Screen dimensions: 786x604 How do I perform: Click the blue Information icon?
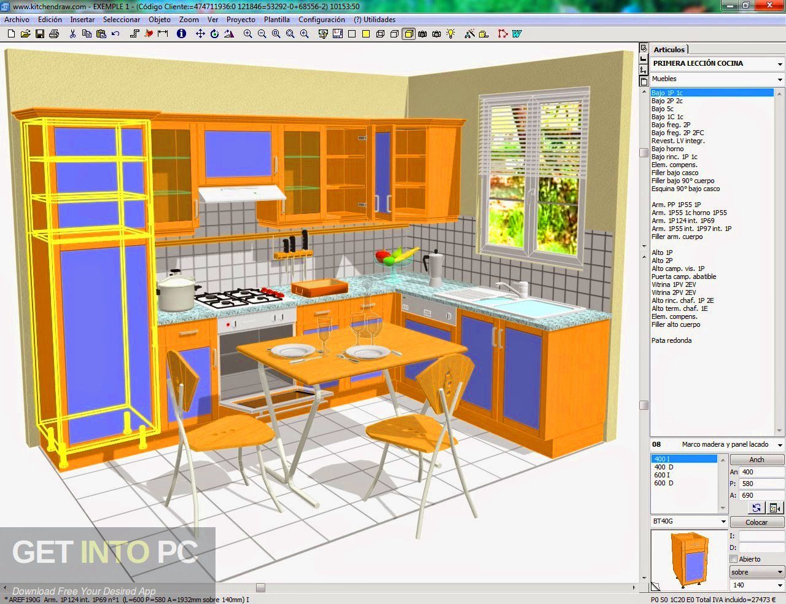181,34
